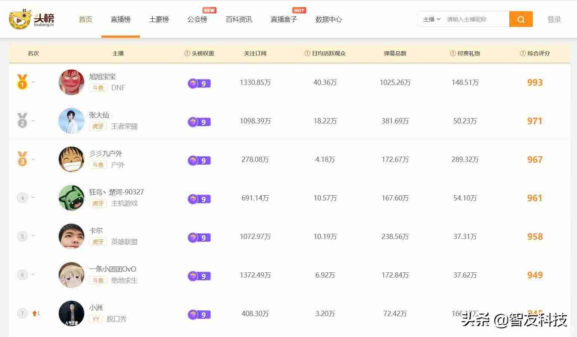The height and width of the screenshot is (337, 577).
Task: Click 狂鸟丶楚河-90327's weight level 9 badge
Action: tap(199, 199)
